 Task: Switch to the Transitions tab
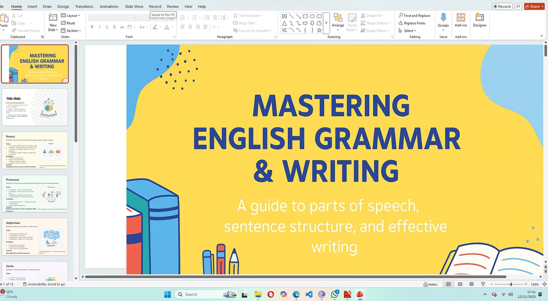[84, 6]
